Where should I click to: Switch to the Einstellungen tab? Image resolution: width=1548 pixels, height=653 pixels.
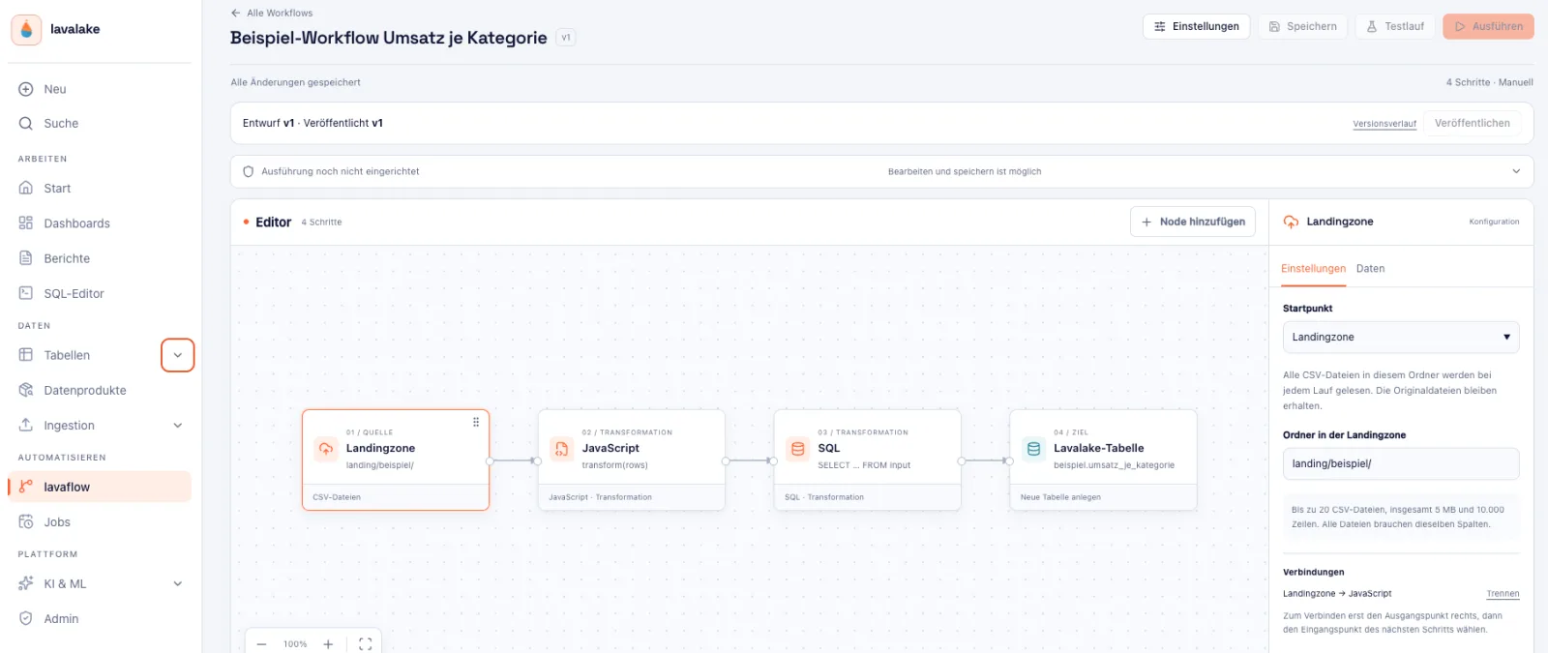(x=1313, y=269)
